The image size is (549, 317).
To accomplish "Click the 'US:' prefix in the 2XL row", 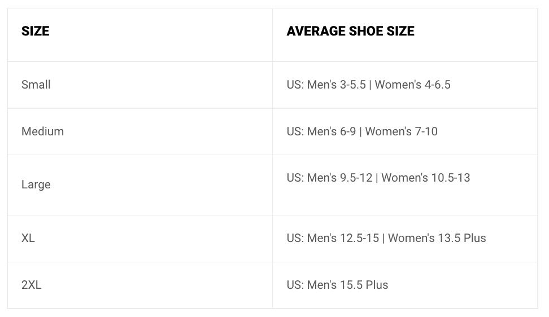I will 295,285.
